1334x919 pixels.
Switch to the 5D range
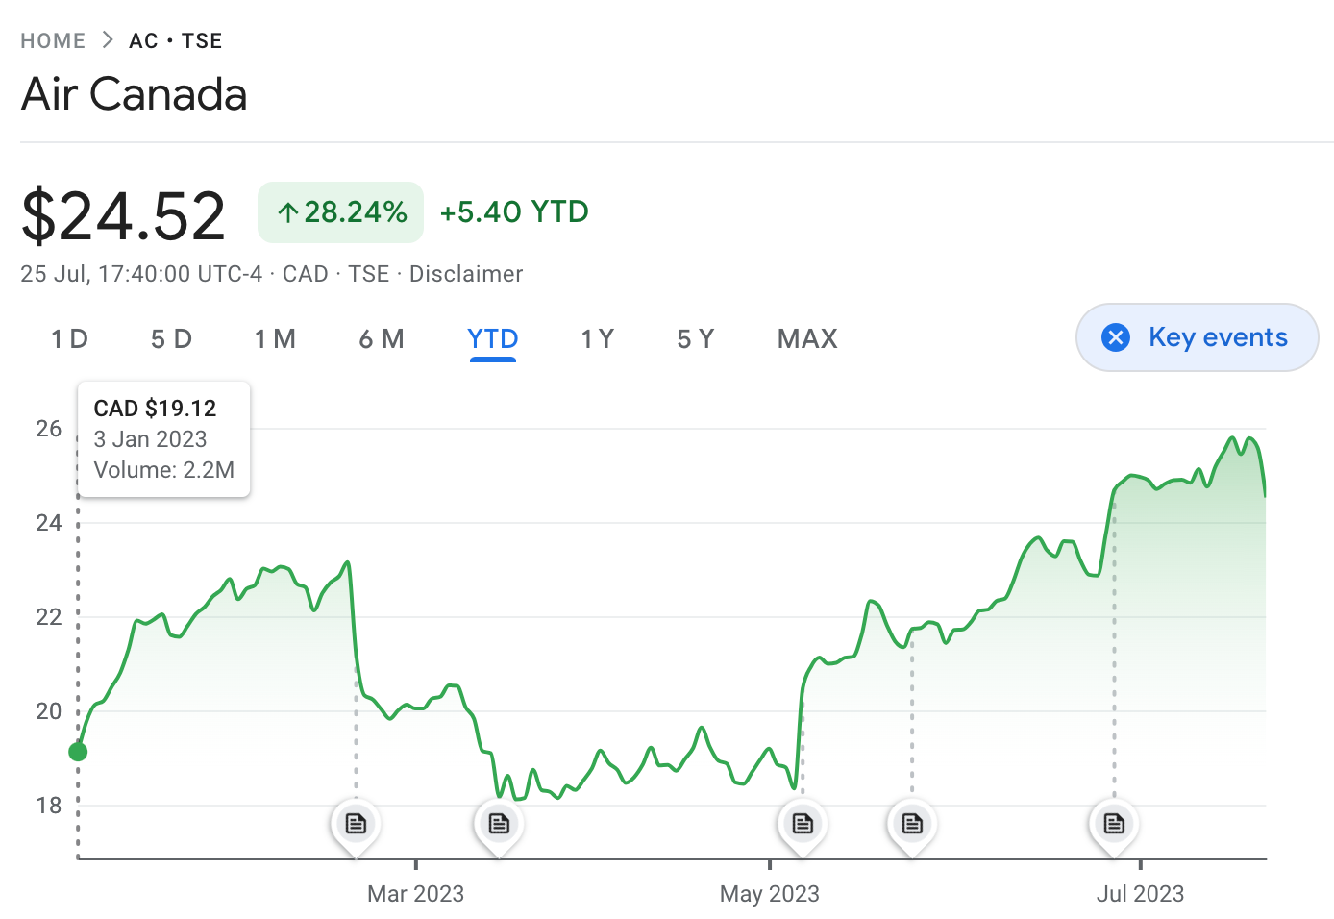(171, 339)
